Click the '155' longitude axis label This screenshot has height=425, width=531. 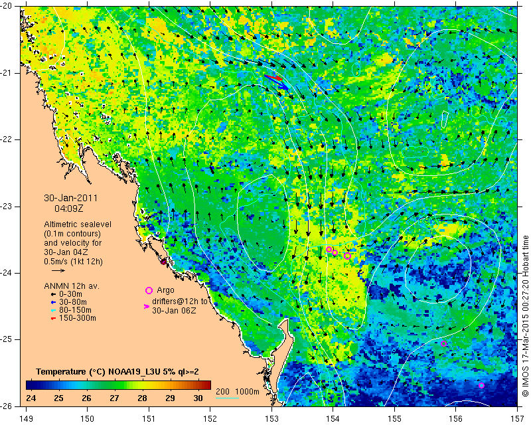tap(394, 419)
